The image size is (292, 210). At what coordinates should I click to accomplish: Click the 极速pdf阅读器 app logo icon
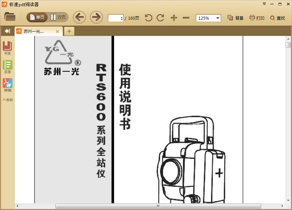pos(4,4)
